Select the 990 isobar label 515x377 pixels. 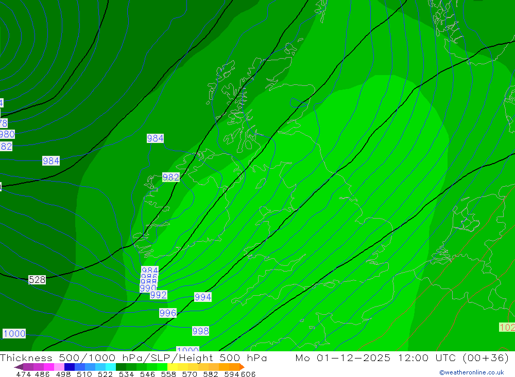pos(148,288)
